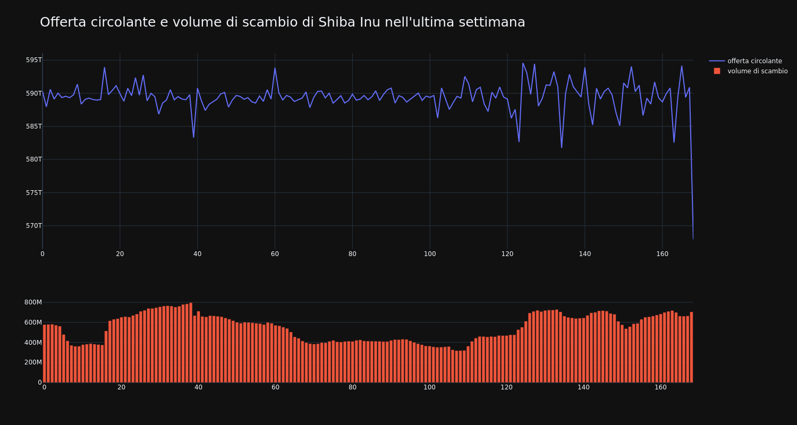Click the supply line low point near index 134
Image resolution: width=797 pixels, height=425 pixels.
click(x=562, y=147)
